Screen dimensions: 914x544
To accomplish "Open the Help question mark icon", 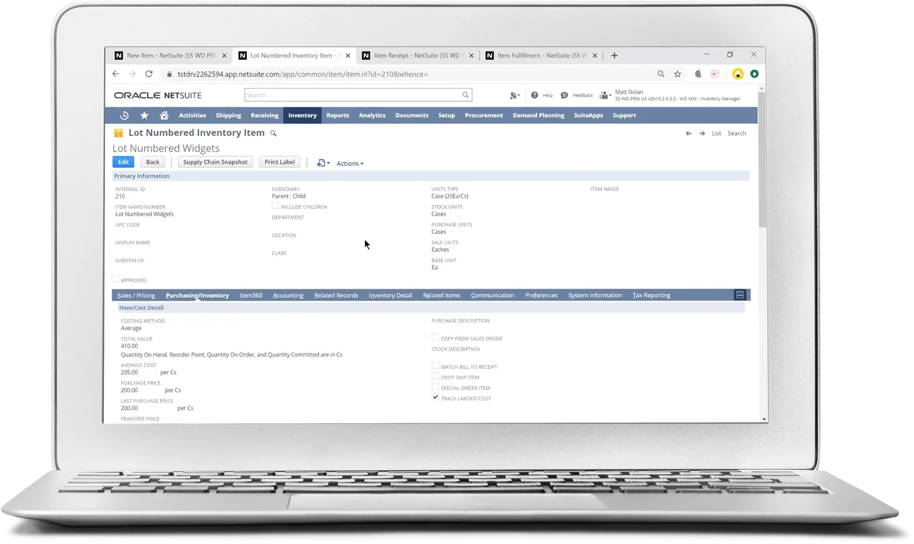I will coord(535,95).
